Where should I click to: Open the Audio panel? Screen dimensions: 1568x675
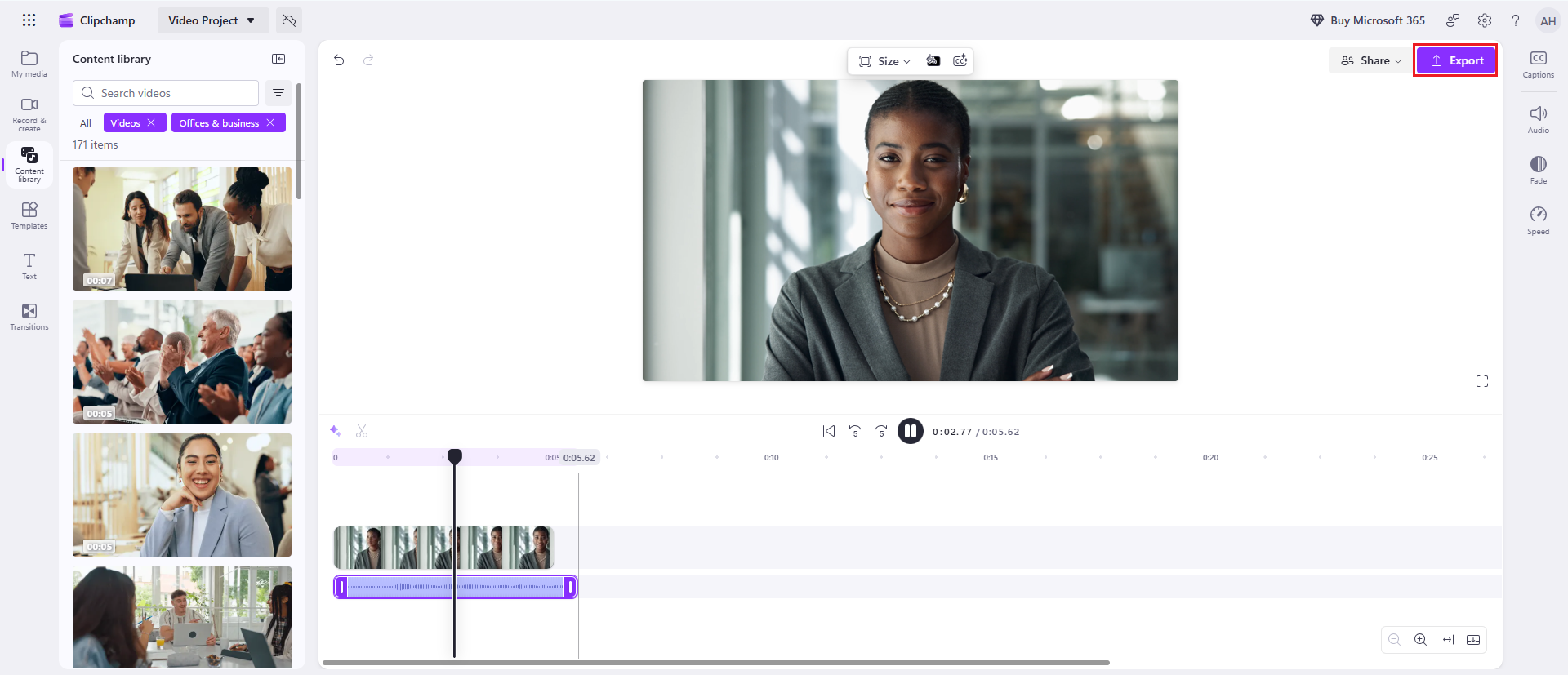tap(1539, 119)
